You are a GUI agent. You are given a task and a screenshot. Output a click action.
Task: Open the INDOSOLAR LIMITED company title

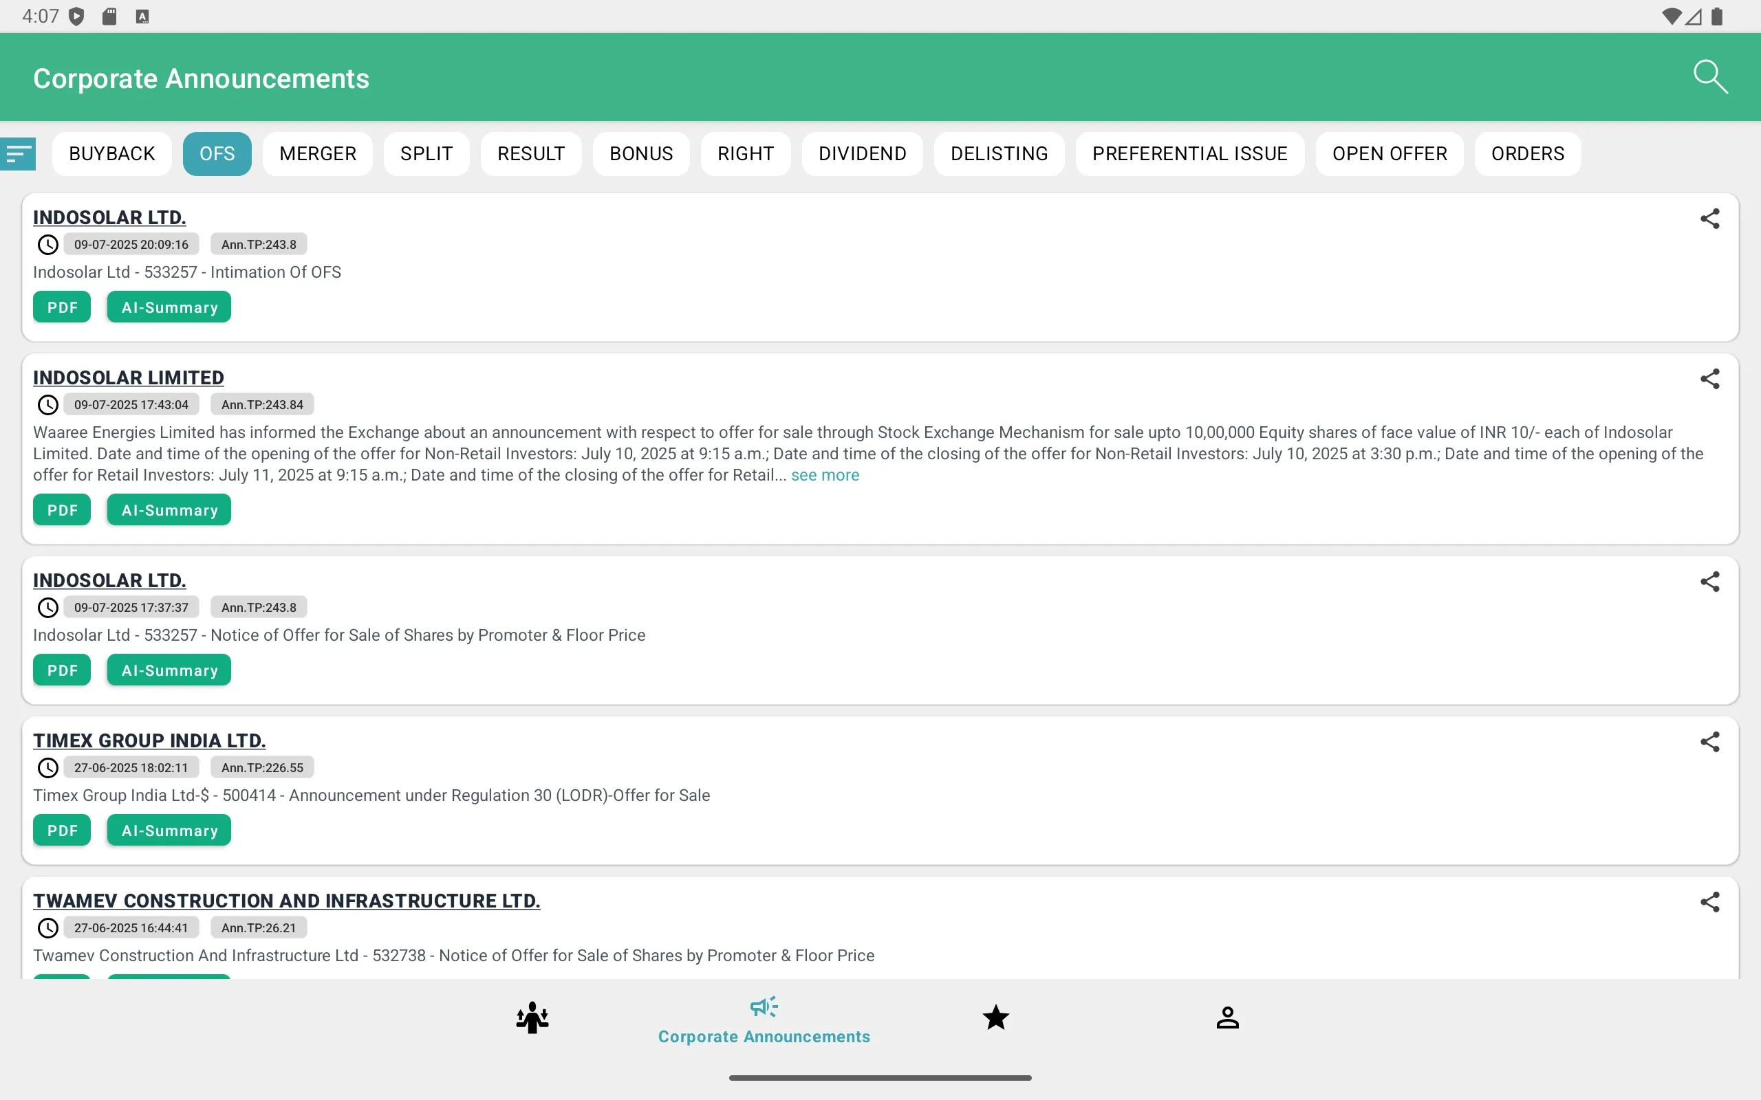click(x=128, y=377)
